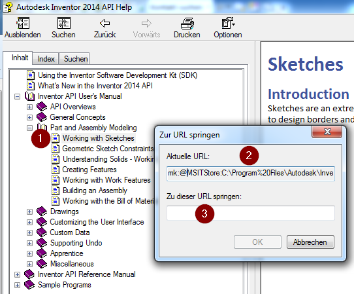Click the Sample Programs book icon
354x294 pixels.
29,285
